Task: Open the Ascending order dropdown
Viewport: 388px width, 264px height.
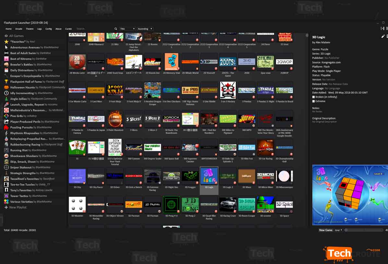Action: [x=145, y=29]
